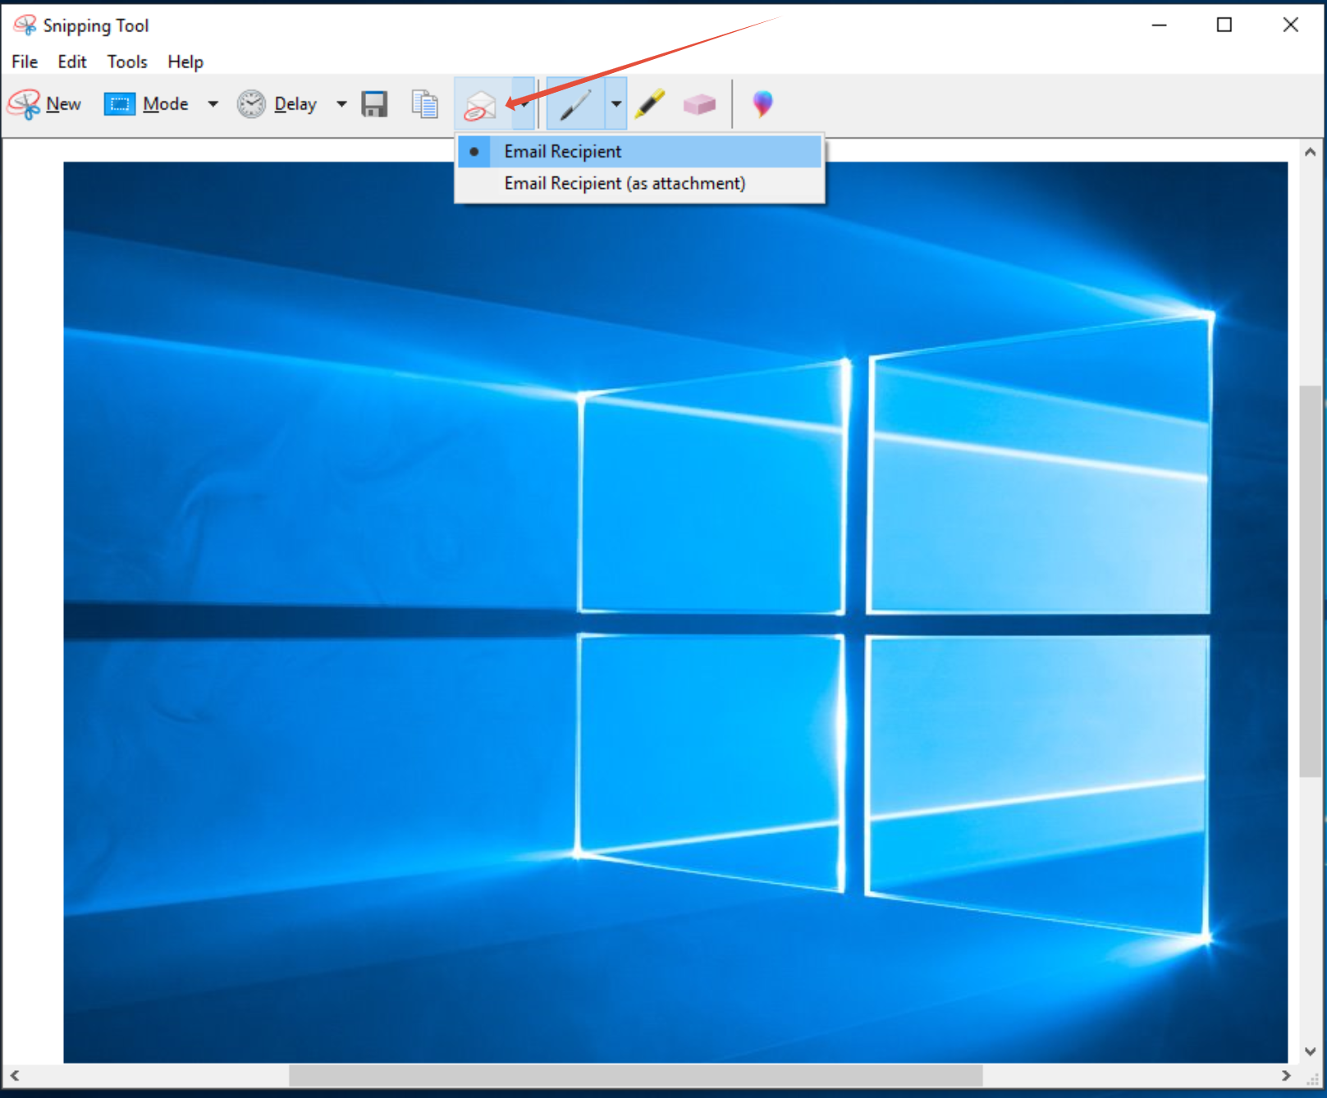Viewport: 1327px width, 1098px height.
Task: Maximize the Snipping Tool window
Action: (1224, 25)
